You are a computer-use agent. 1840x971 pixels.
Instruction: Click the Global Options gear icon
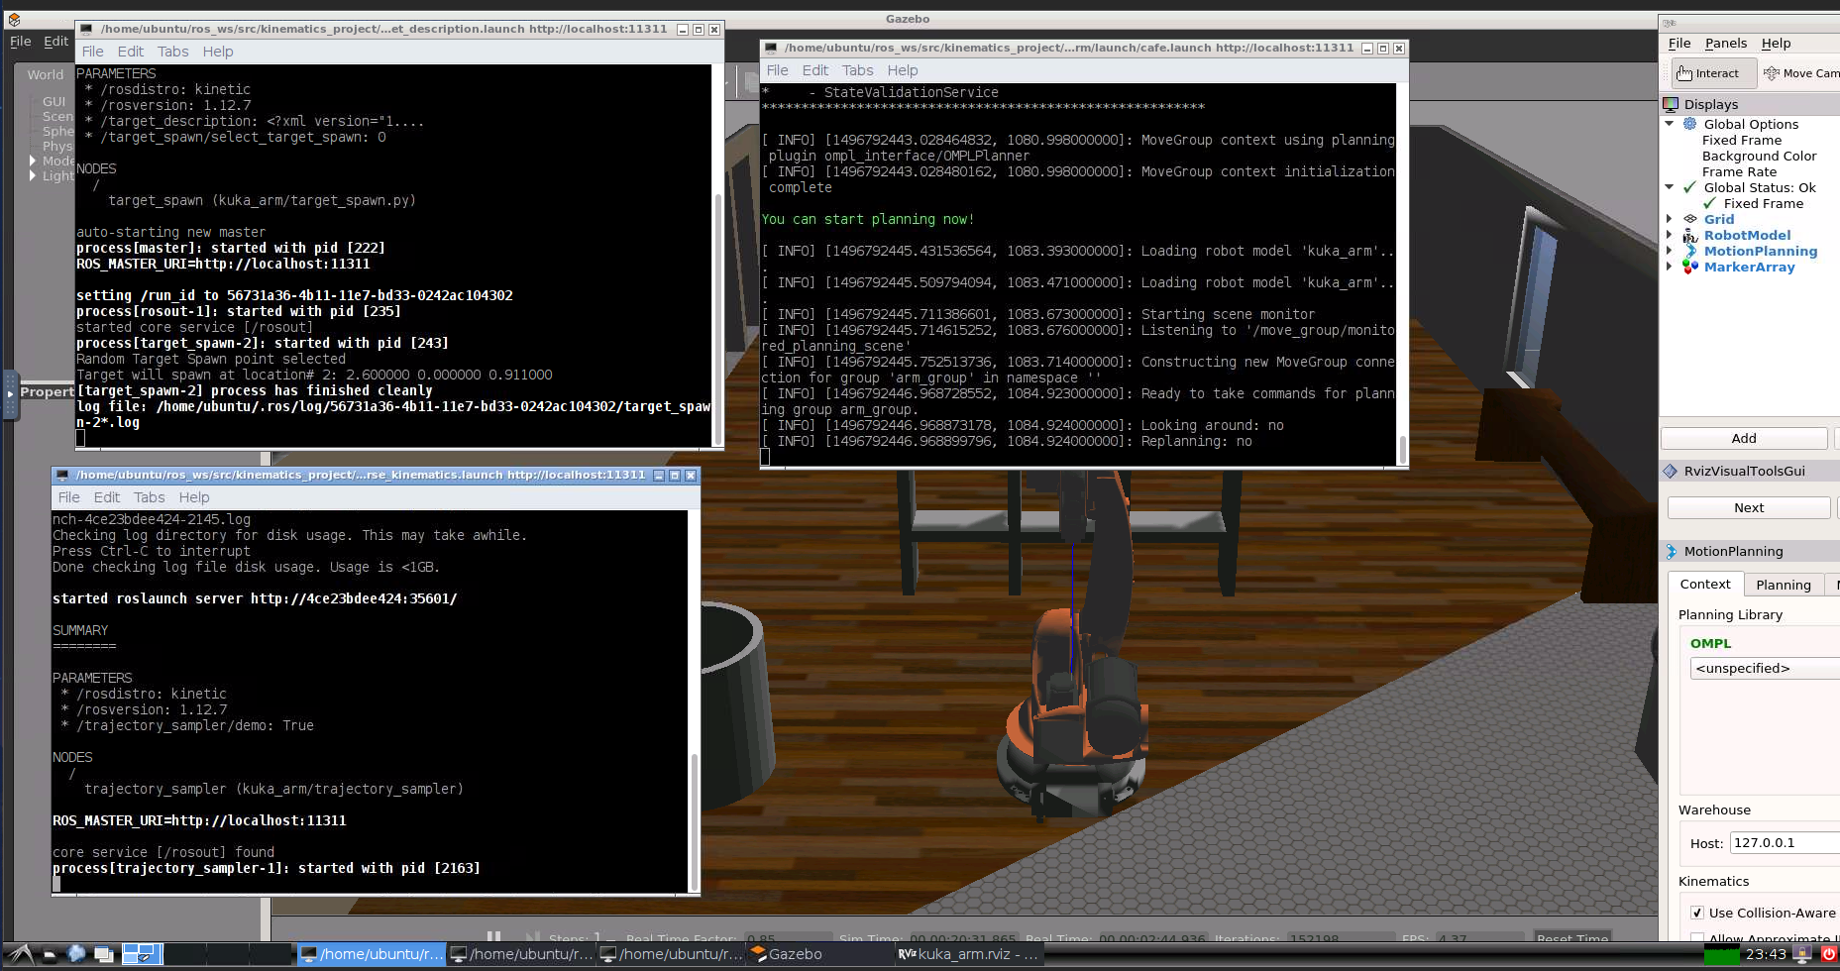coord(1690,124)
